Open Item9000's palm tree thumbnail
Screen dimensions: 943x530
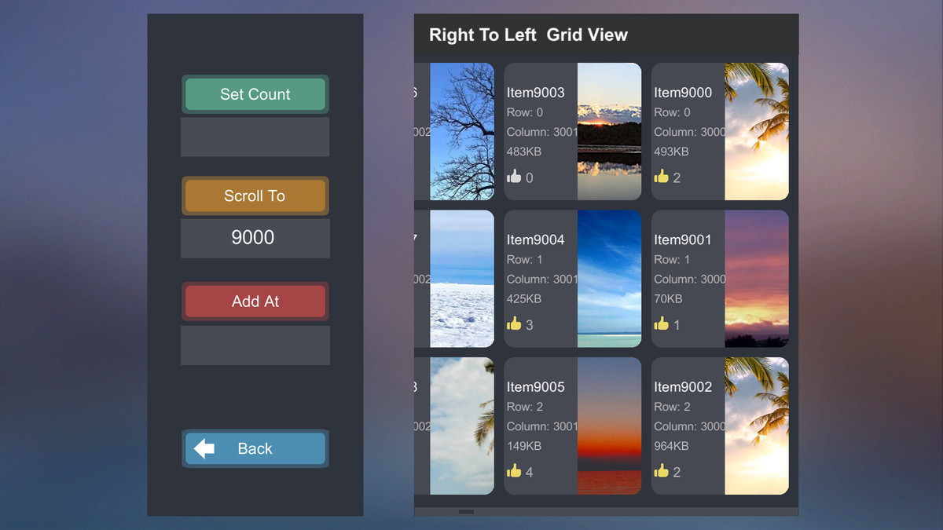click(x=757, y=130)
